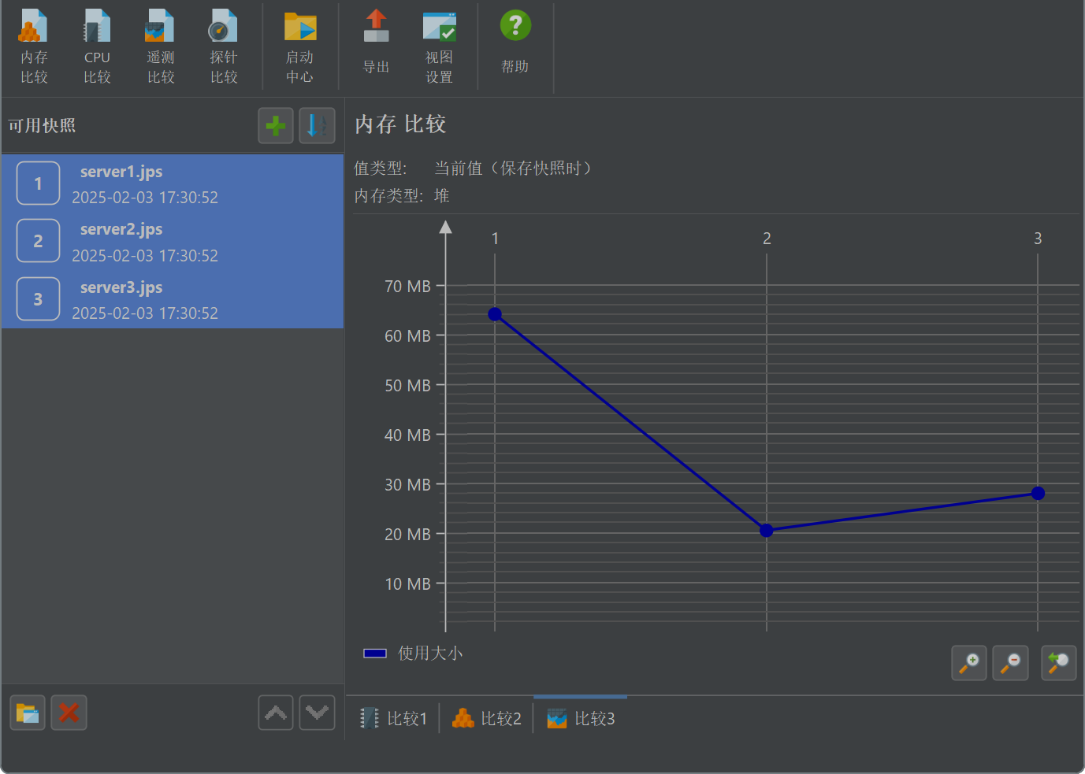This screenshot has height=774, width=1085.
Task: Click chart column label 3
Action: [1038, 239]
